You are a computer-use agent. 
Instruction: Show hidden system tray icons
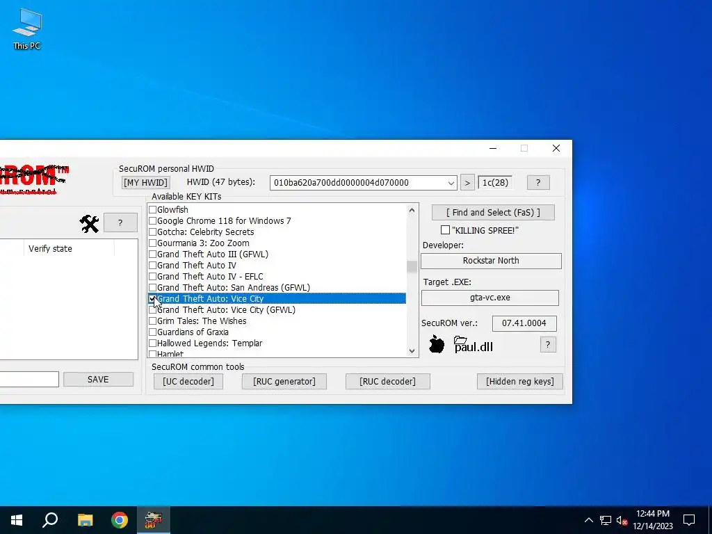588,520
